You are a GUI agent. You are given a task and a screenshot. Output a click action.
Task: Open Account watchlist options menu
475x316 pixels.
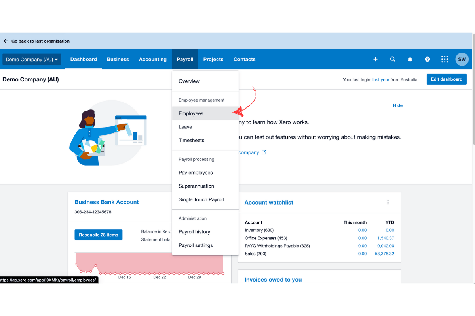(388, 202)
